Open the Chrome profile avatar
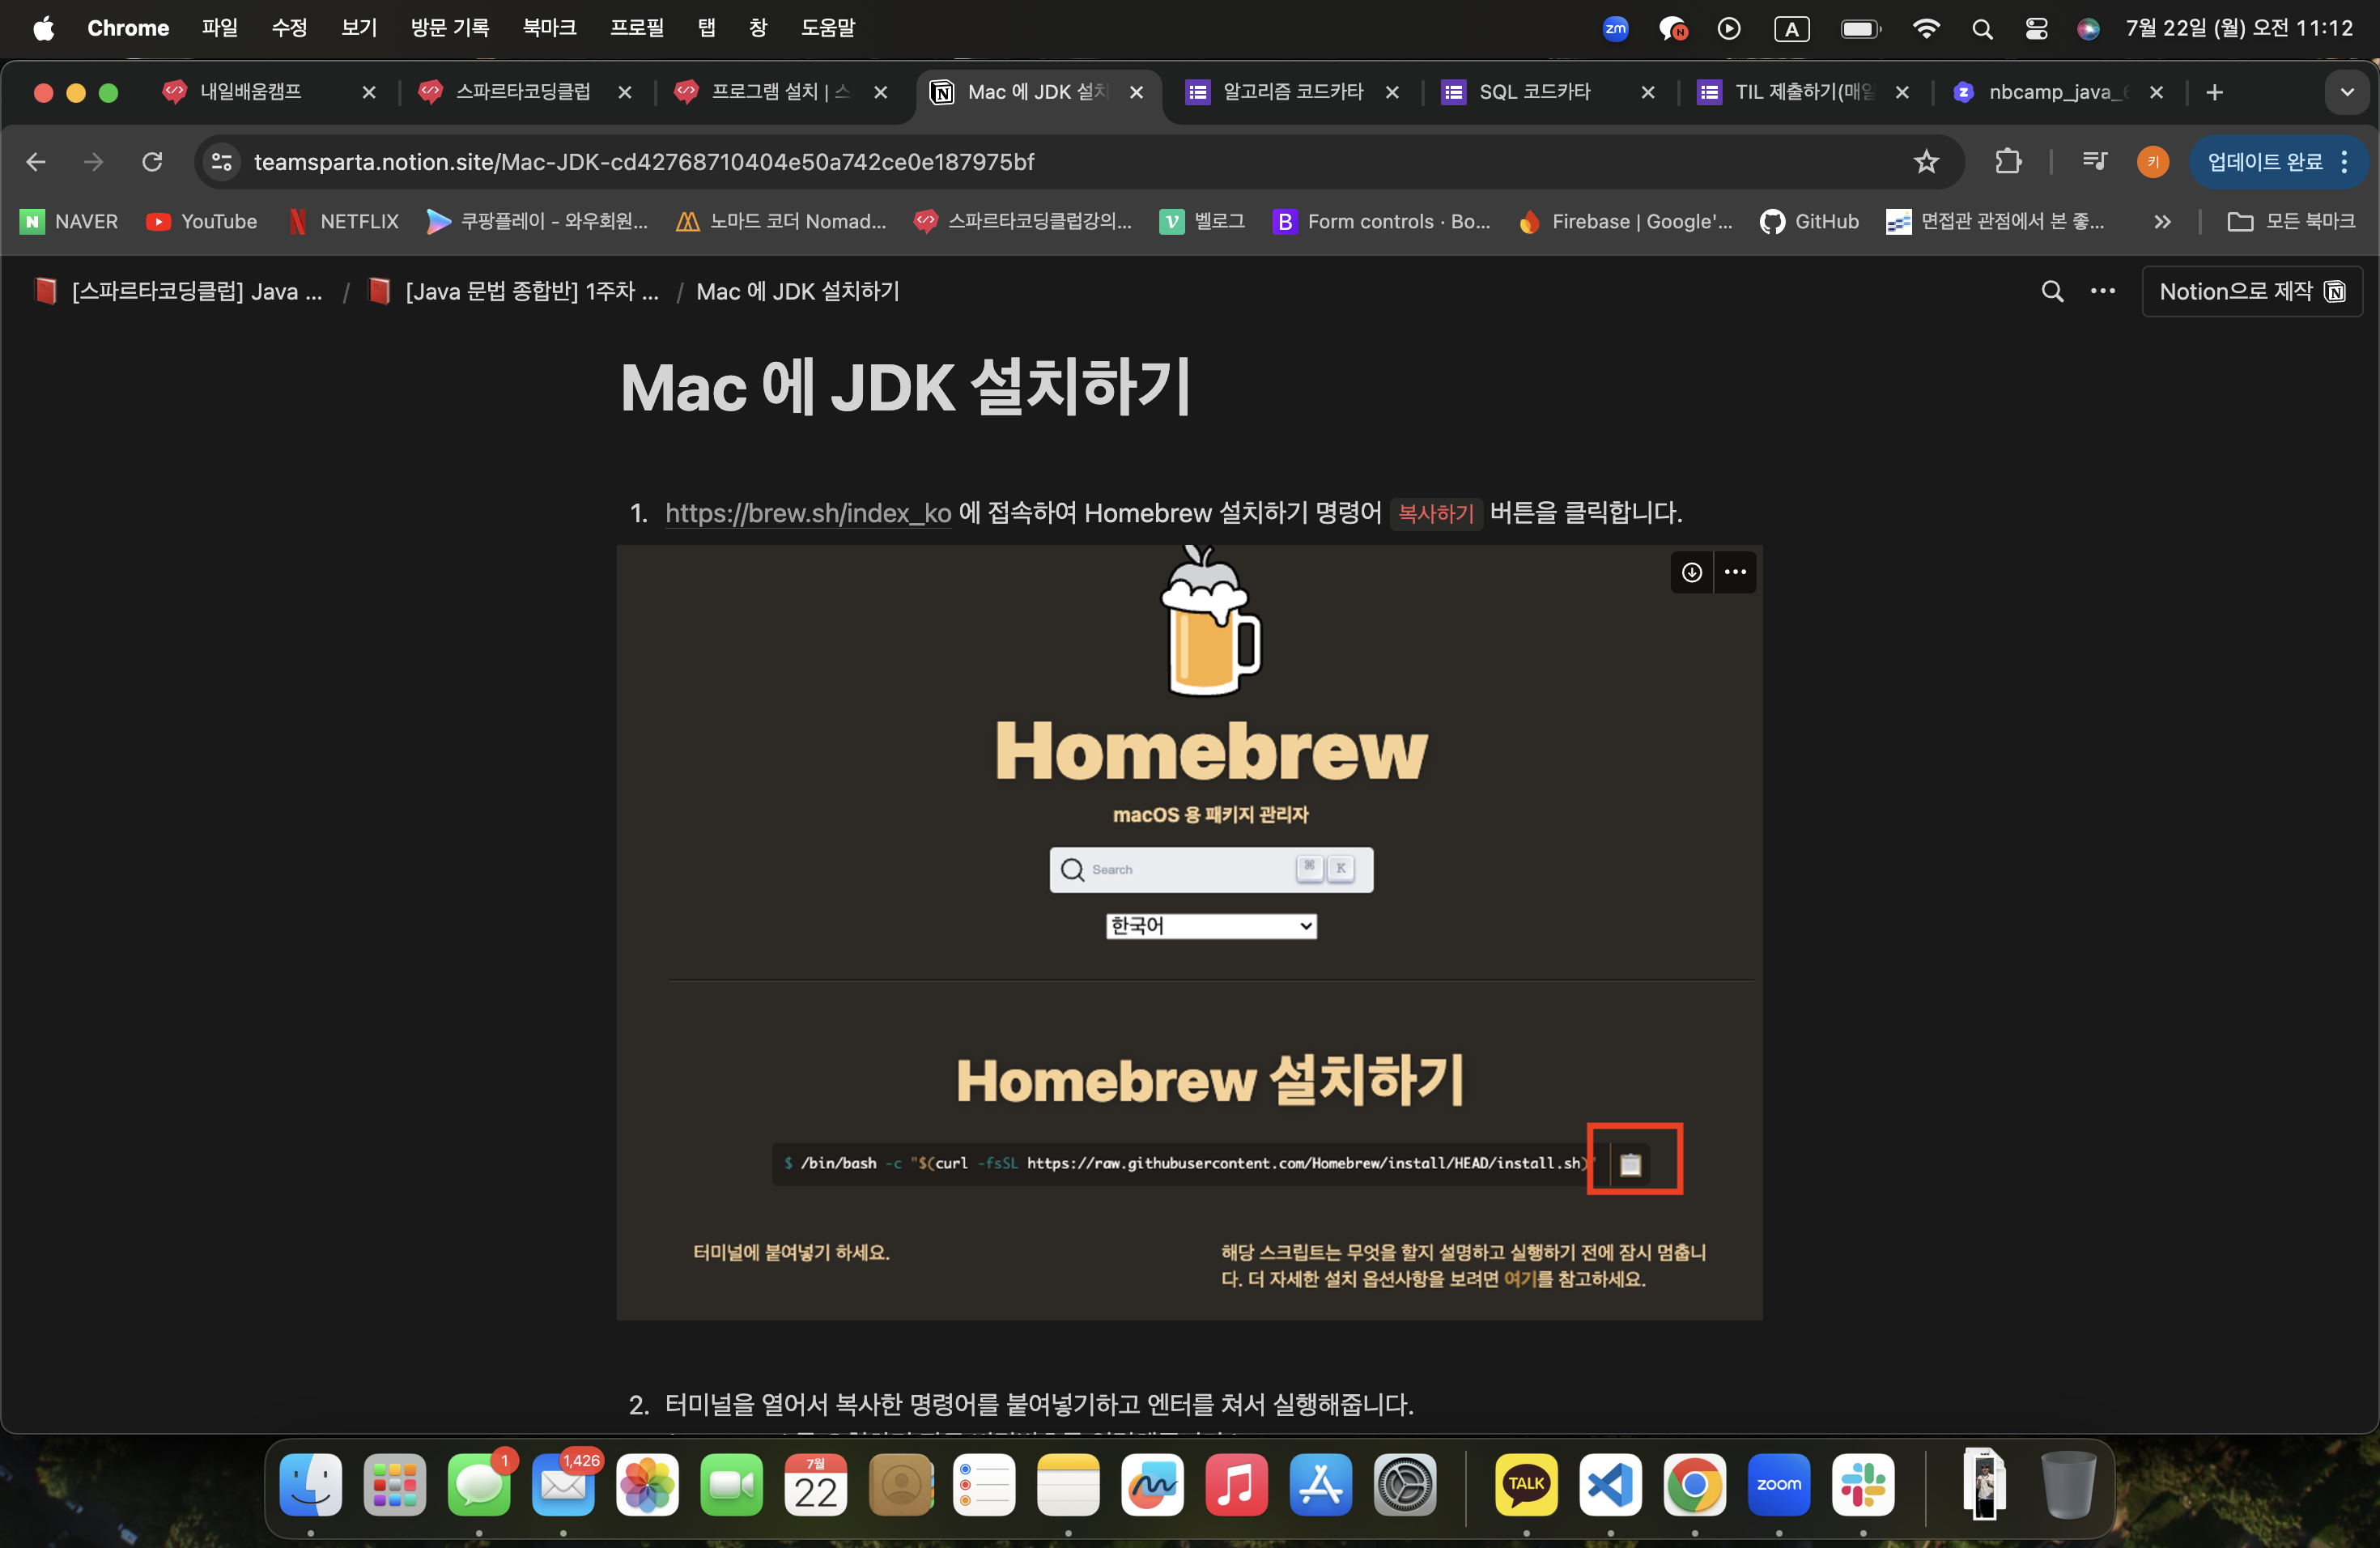Image resolution: width=2380 pixels, height=1548 pixels. click(2152, 161)
